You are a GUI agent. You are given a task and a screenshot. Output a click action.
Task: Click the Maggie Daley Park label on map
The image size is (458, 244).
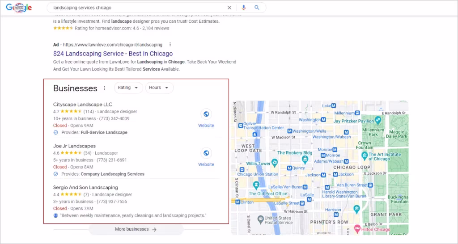396,134
